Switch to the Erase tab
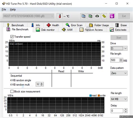This screenshot has width=133, height=118. (121, 25)
